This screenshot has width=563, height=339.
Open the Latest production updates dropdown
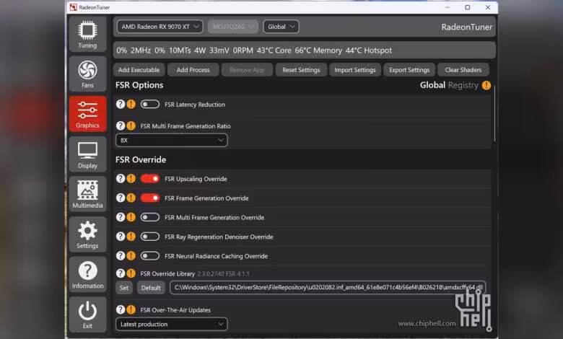(x=172, y=325)
